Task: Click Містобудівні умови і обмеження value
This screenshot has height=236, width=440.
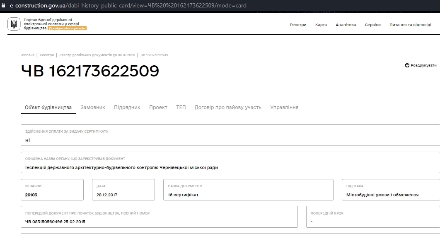Action: pos(382,195)
